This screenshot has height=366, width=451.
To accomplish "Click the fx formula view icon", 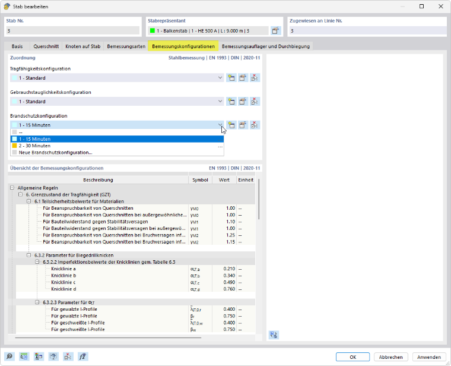I will [82, 356].
